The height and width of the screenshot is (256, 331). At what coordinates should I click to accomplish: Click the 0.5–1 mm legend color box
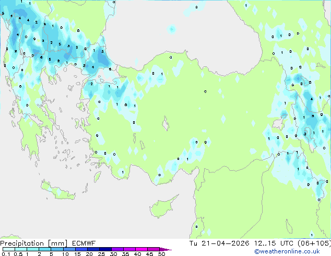tap(21, 249)
